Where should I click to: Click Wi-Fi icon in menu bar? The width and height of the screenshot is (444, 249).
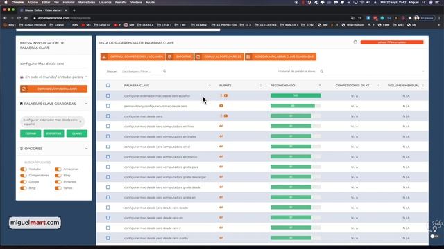point(362,2)
